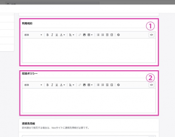Add bulleted list in 利用規約 editor
The width and height of the screenshot is (175, 137).
click(98, 35)
